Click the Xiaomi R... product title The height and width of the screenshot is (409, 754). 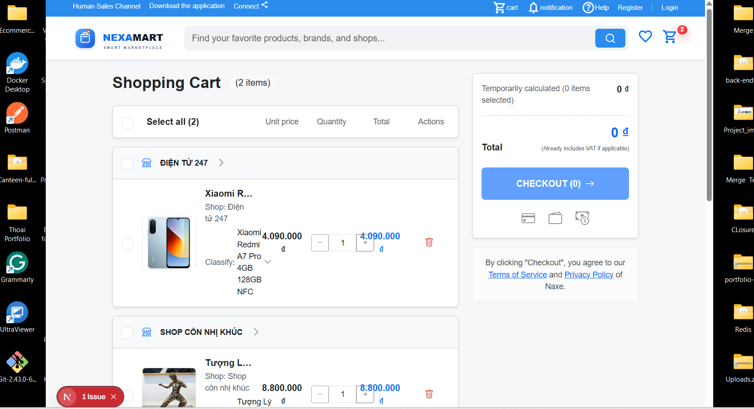pyautogui.click(x=228, y=194)
